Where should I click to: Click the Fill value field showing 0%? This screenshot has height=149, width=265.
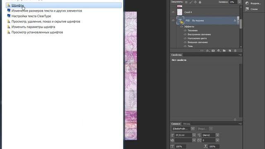tap(233, 2)
